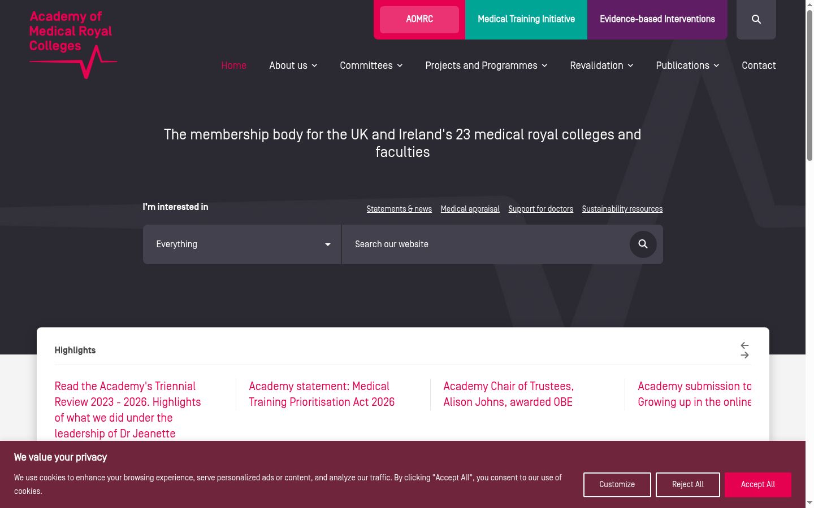This screenshot has height=508, width=814.
Task: Click the Search our website field
Action: (x=485, y=244)
